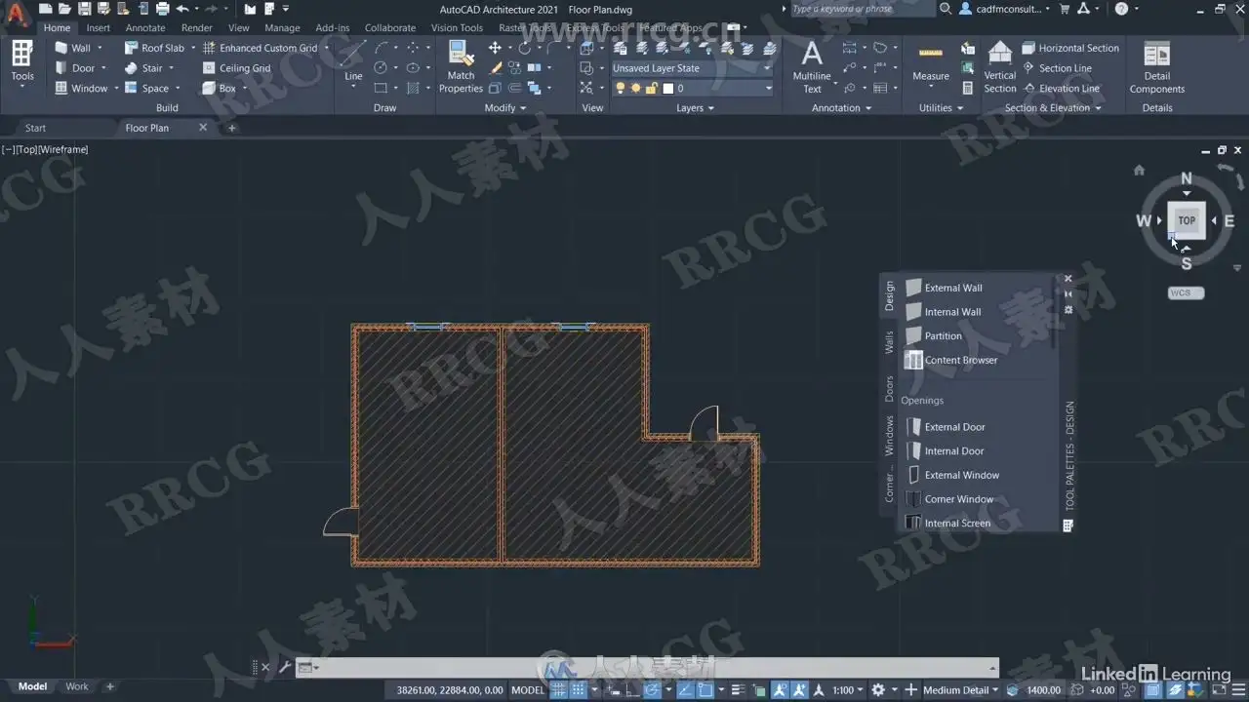Expand the Door tool dropdown arrow

pyautogui.click(x=103, y=68)
